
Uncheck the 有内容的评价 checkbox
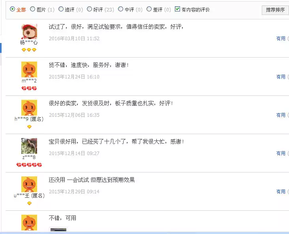tap(177, 9)
